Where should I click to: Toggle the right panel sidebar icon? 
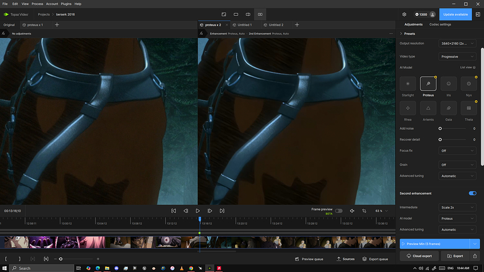coord(478,14)
